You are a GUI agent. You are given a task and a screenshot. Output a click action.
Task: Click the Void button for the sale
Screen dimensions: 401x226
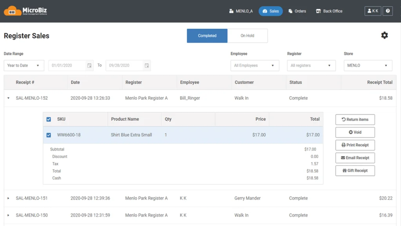click(x=355, y=132)
